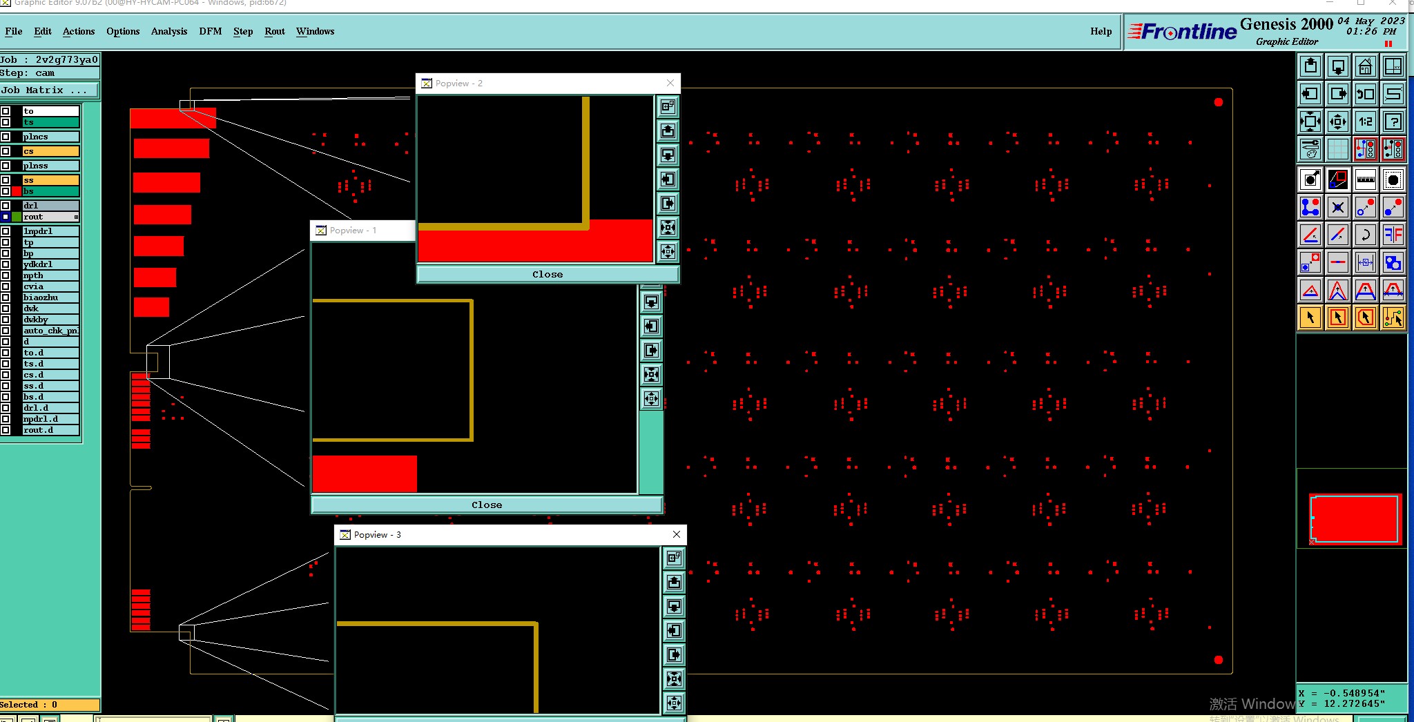Click the wrench and palette settings icon
Screen dimensions: 1414x722
coord(1310,148)
